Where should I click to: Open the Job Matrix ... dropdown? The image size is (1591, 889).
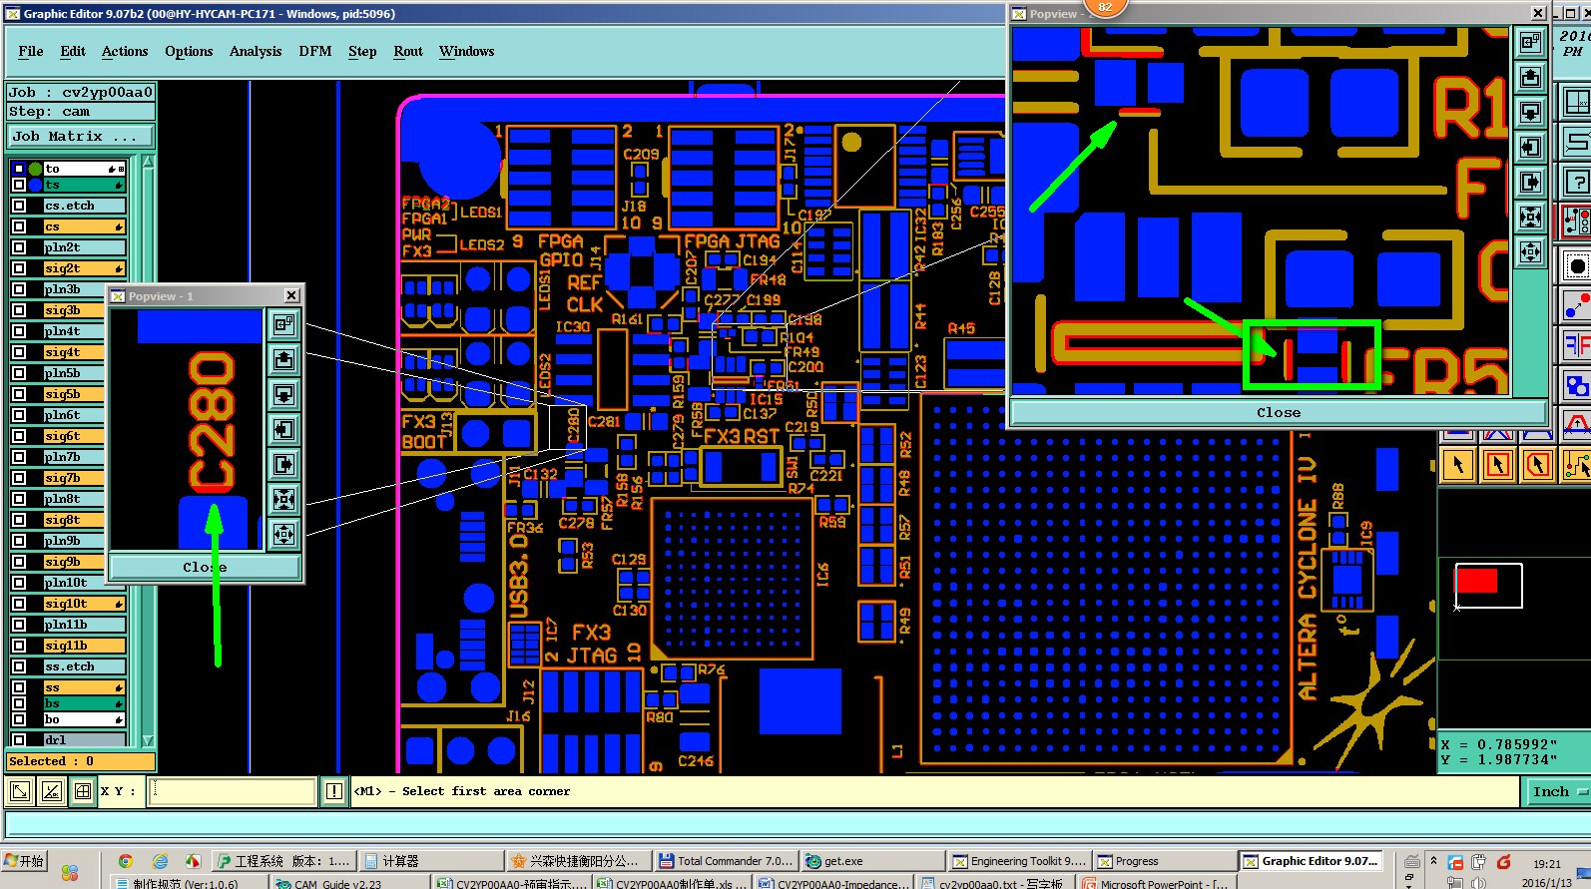pos(81,137)
